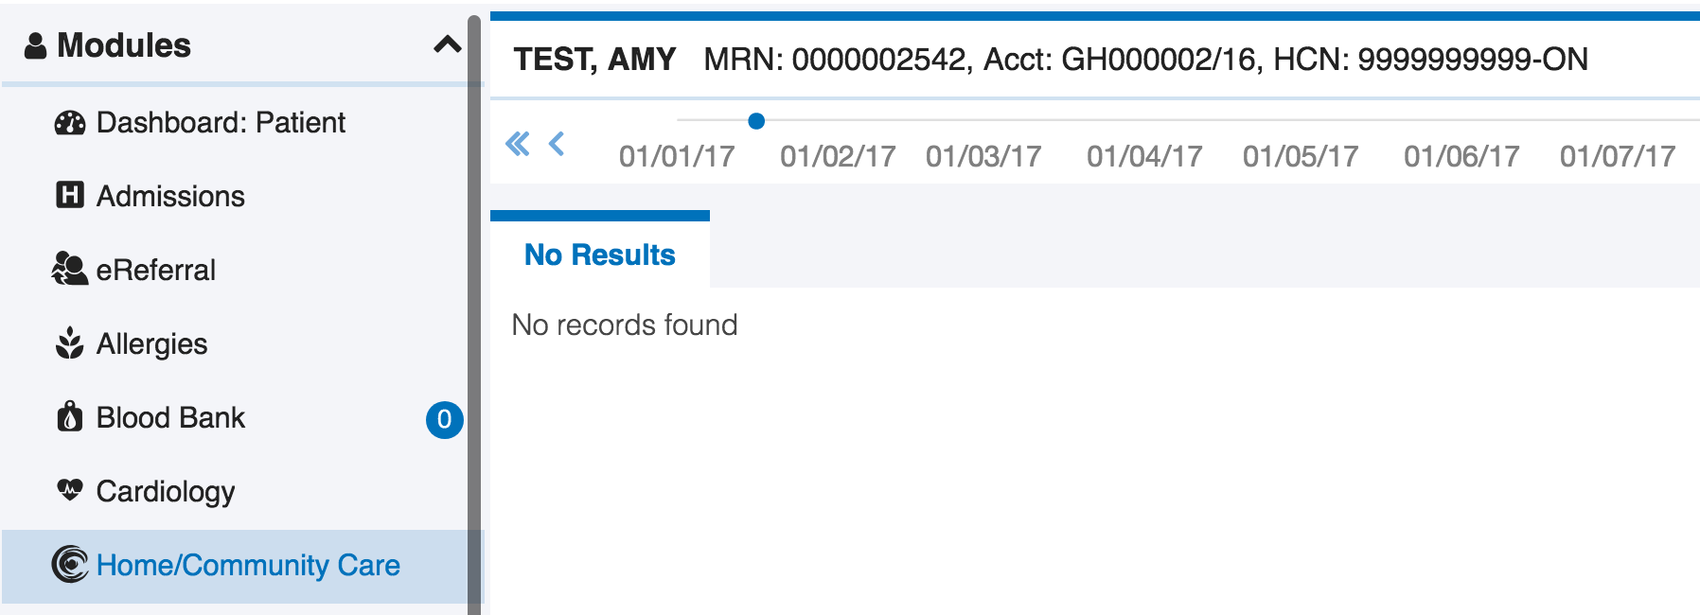Select date 01/02/17 on timeline
Image resolution: width=1700 pixels, height=615 pixels.
point(838,156)
